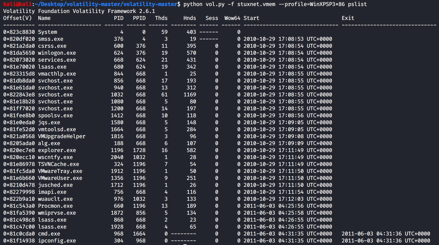
Task: Select the VMwareTray.exe process name
Action: coord(60,171)
